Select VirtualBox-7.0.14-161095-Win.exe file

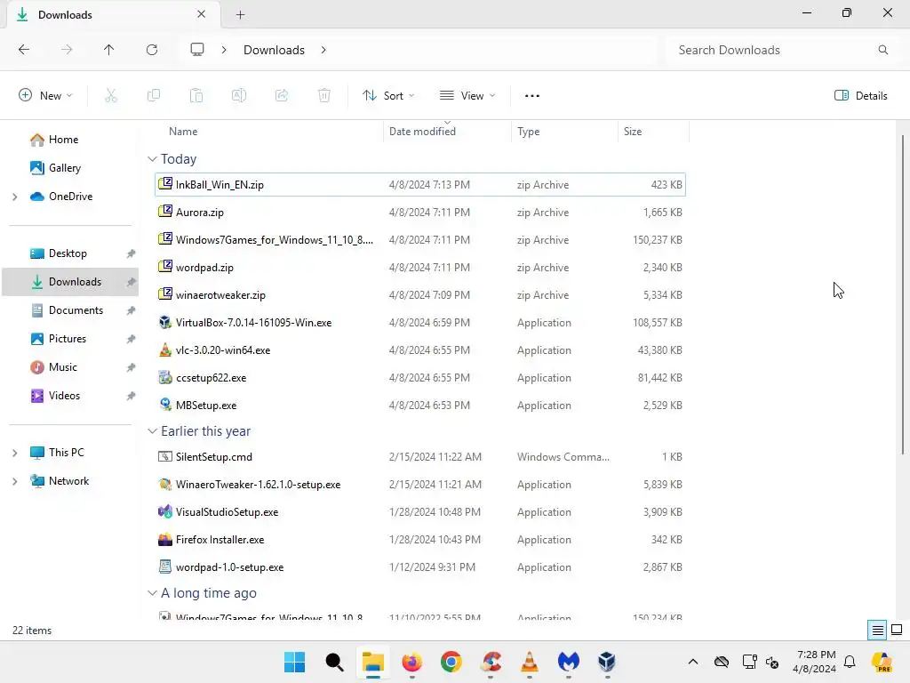(420, 322)
